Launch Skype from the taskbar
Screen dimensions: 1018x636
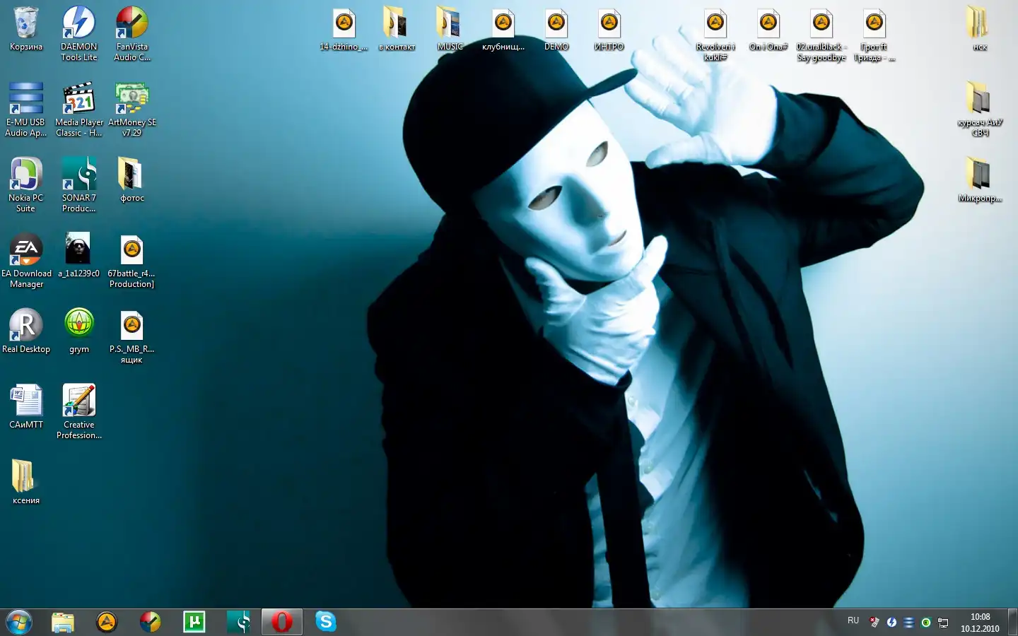(x=325, y=622)
